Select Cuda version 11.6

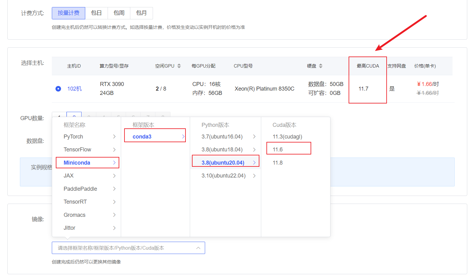pos(278,150)
